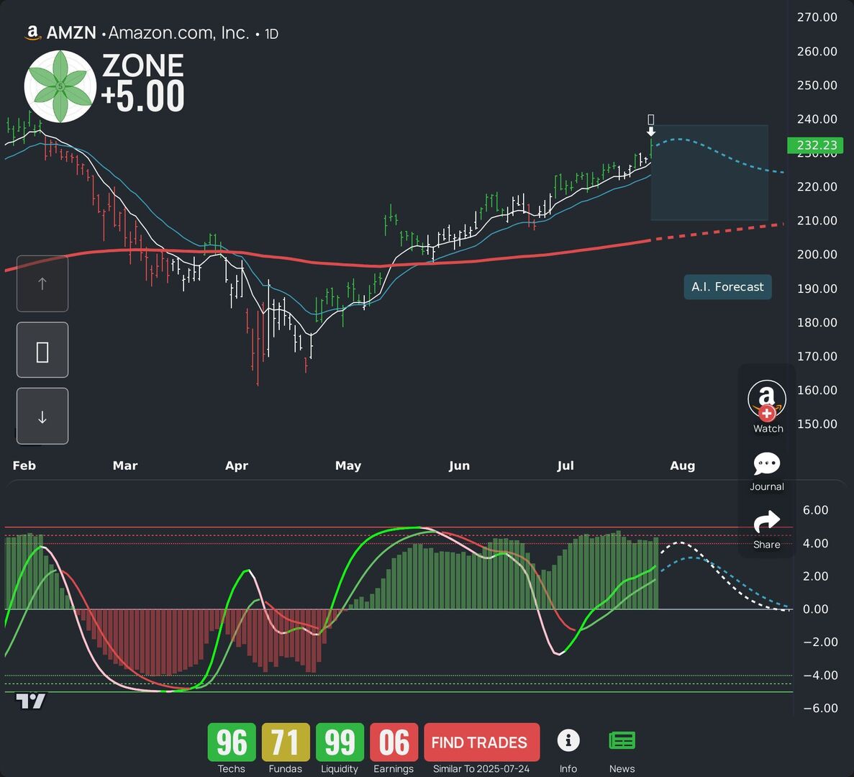
Task: Click the May label on time axis
Action: click(348, 465)
